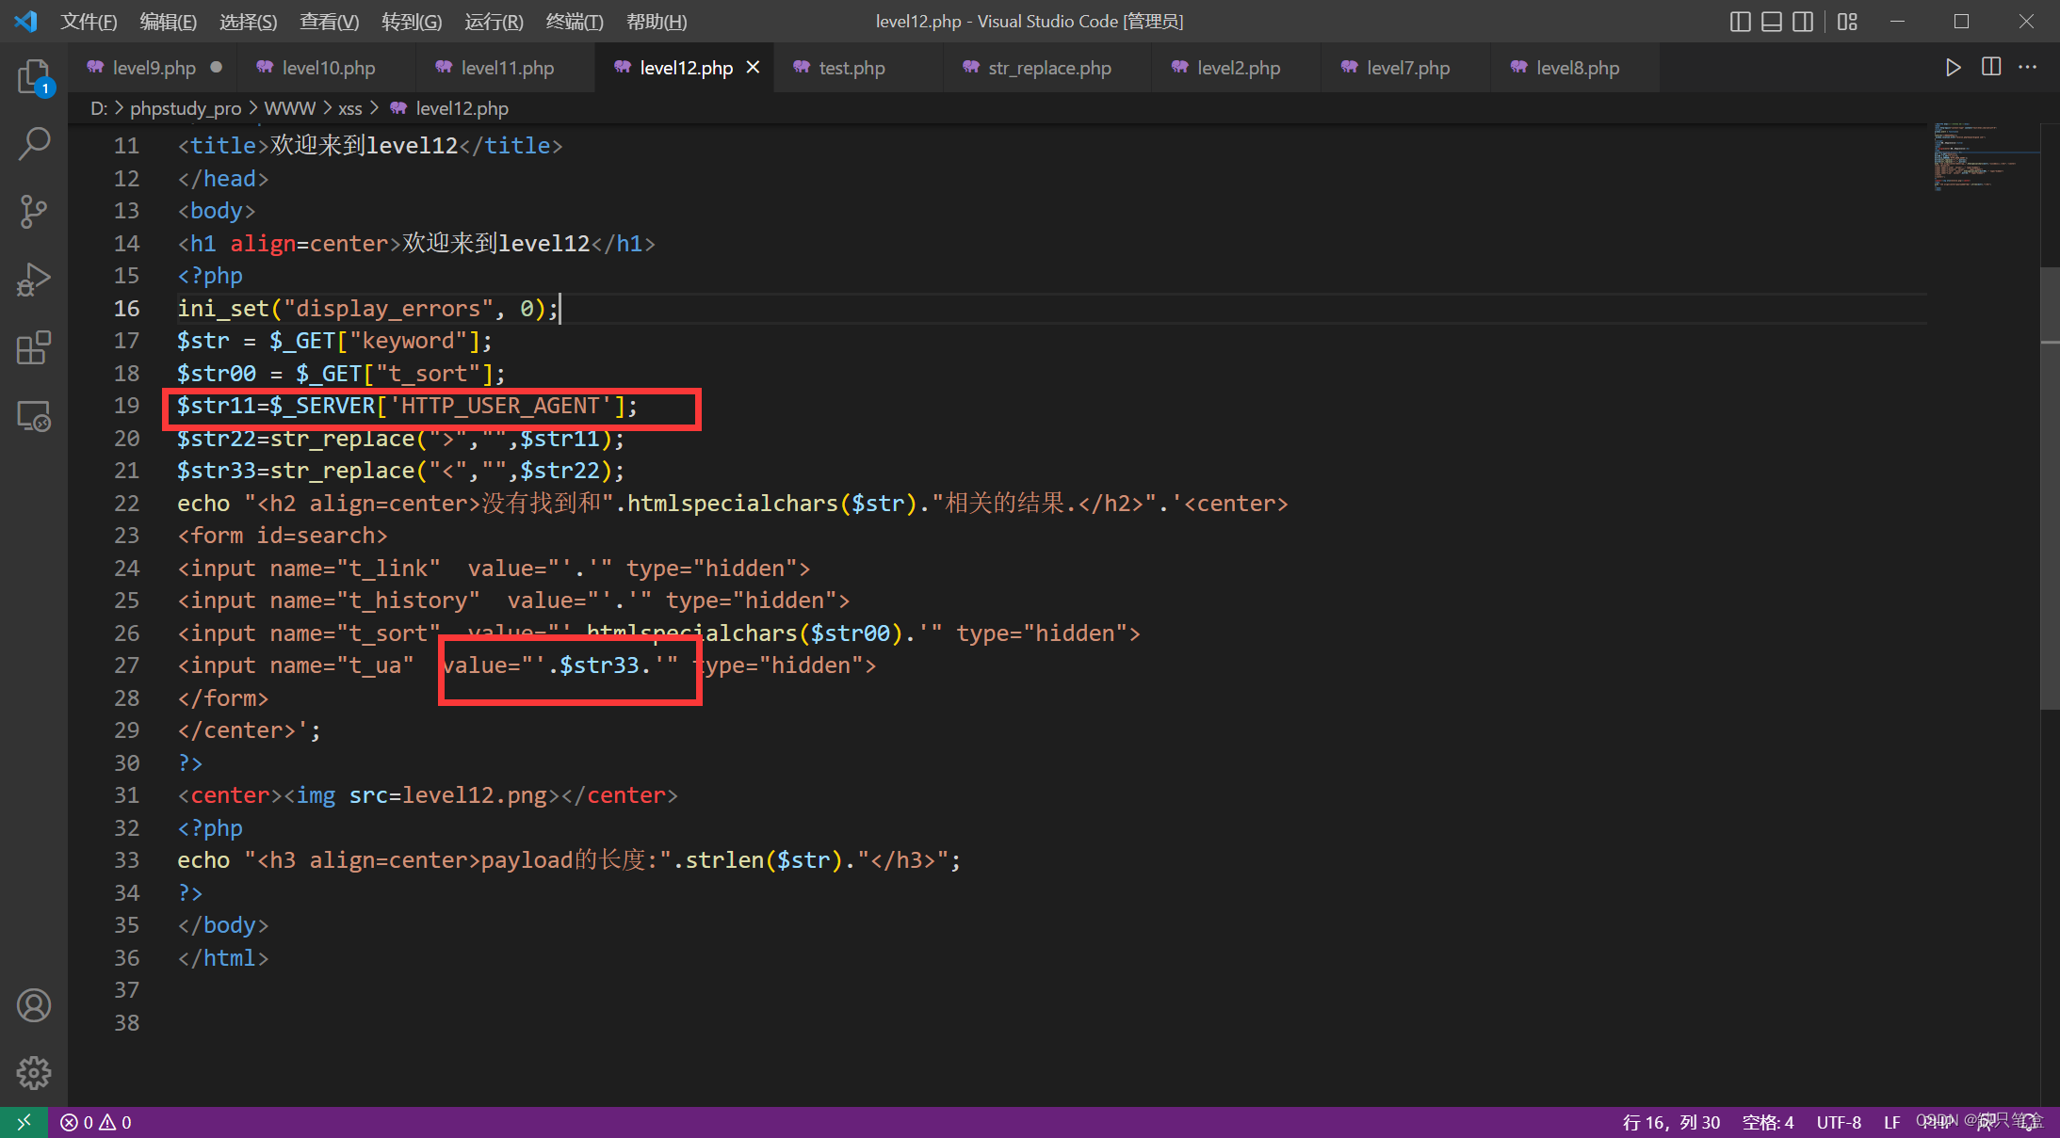Change end of line sequence LF
Image resolution: width=2060 pixels, height=1138 pixels.
[x=1891, y=1122]
